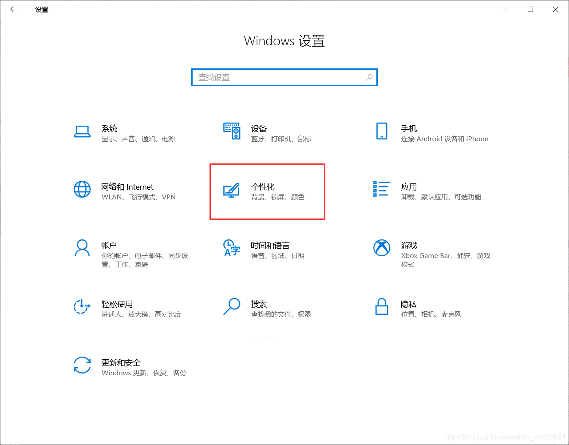The image size is (569, 445).
Task: Click the 你的帐户、电子邮件 description text
Action: click(x=145, y=260)
